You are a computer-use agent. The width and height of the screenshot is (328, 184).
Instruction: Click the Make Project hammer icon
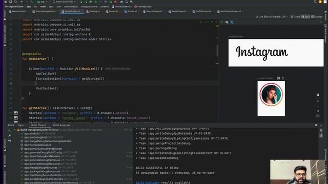(32, 2)
